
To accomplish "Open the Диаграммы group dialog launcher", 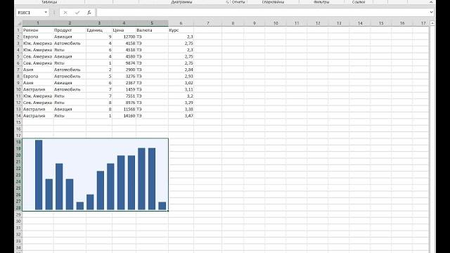I will click(x=227, y=2).
